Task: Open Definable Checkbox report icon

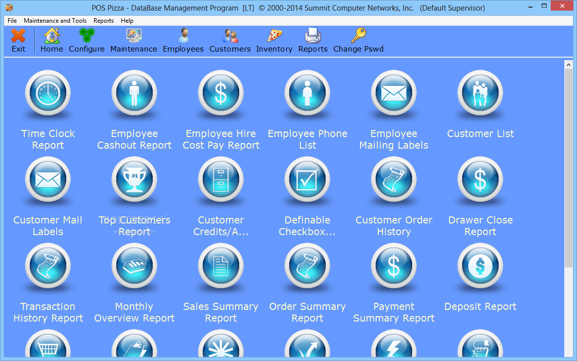Action: [x=307, y=179]
